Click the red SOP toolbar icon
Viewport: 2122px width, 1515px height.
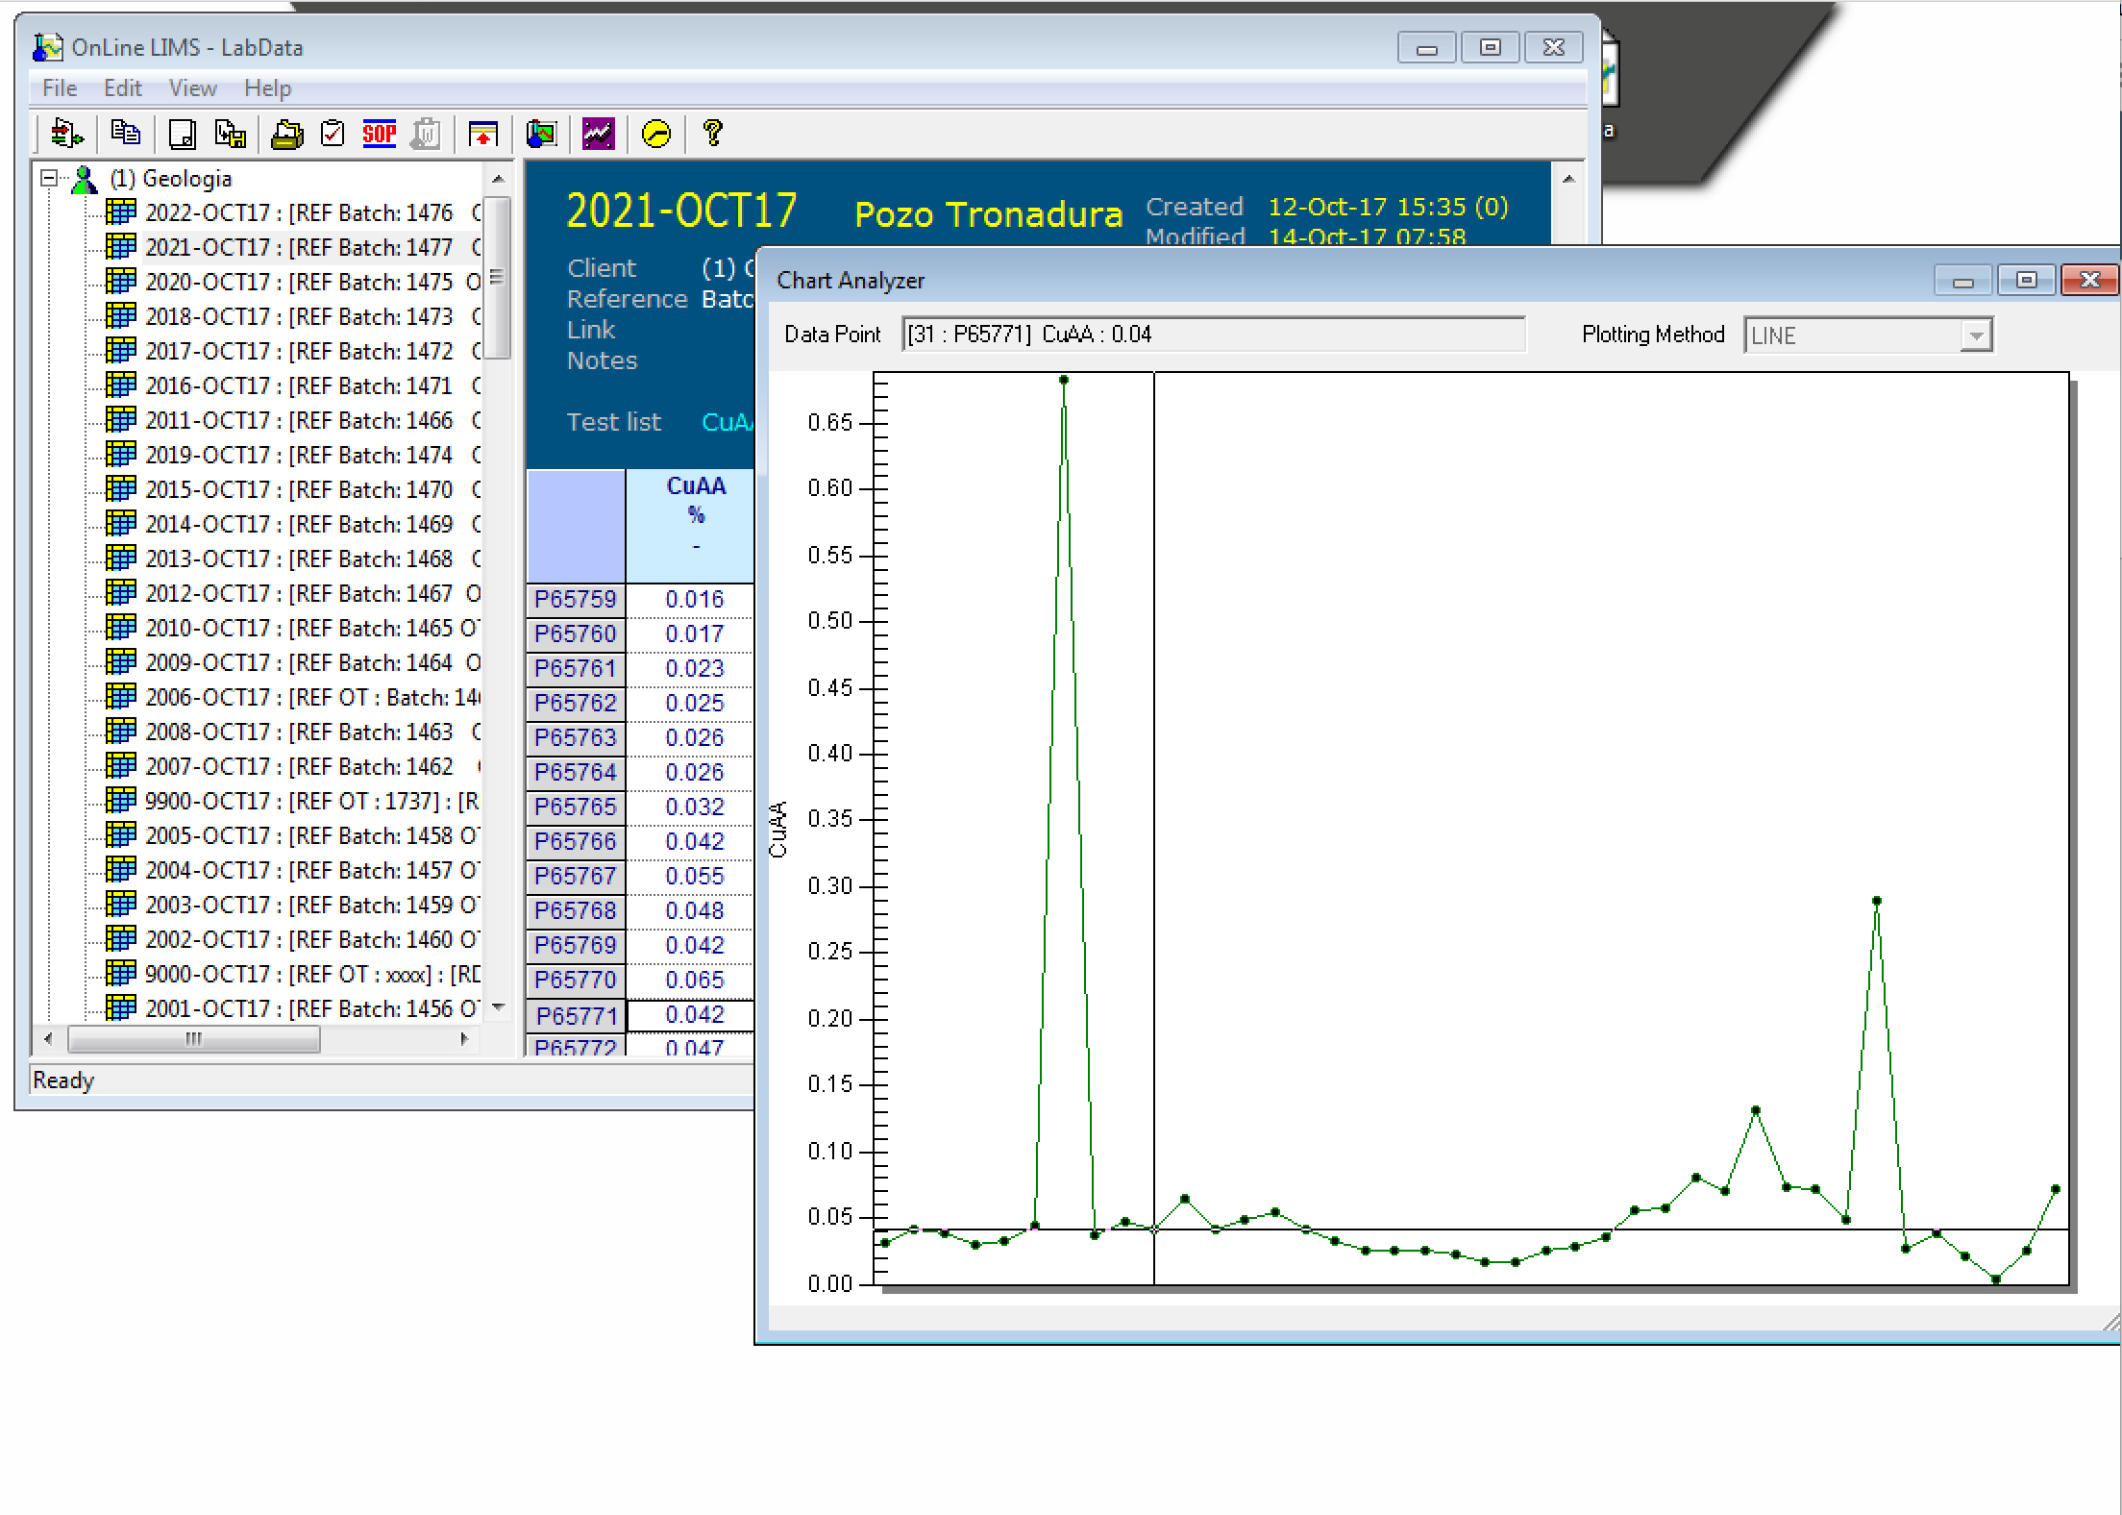379,134
